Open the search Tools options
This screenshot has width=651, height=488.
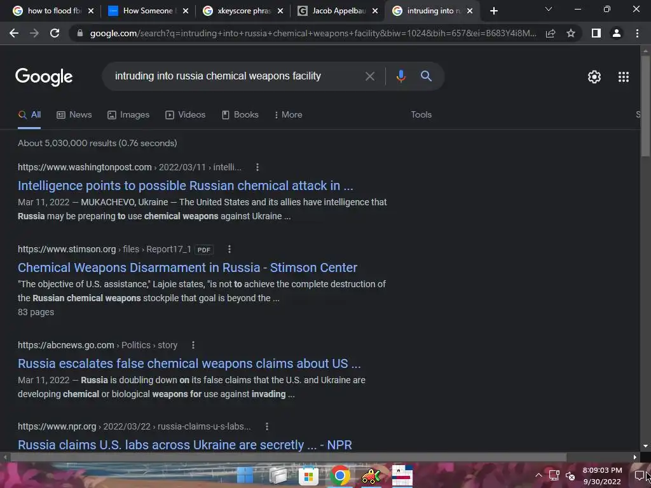[421, 115]
